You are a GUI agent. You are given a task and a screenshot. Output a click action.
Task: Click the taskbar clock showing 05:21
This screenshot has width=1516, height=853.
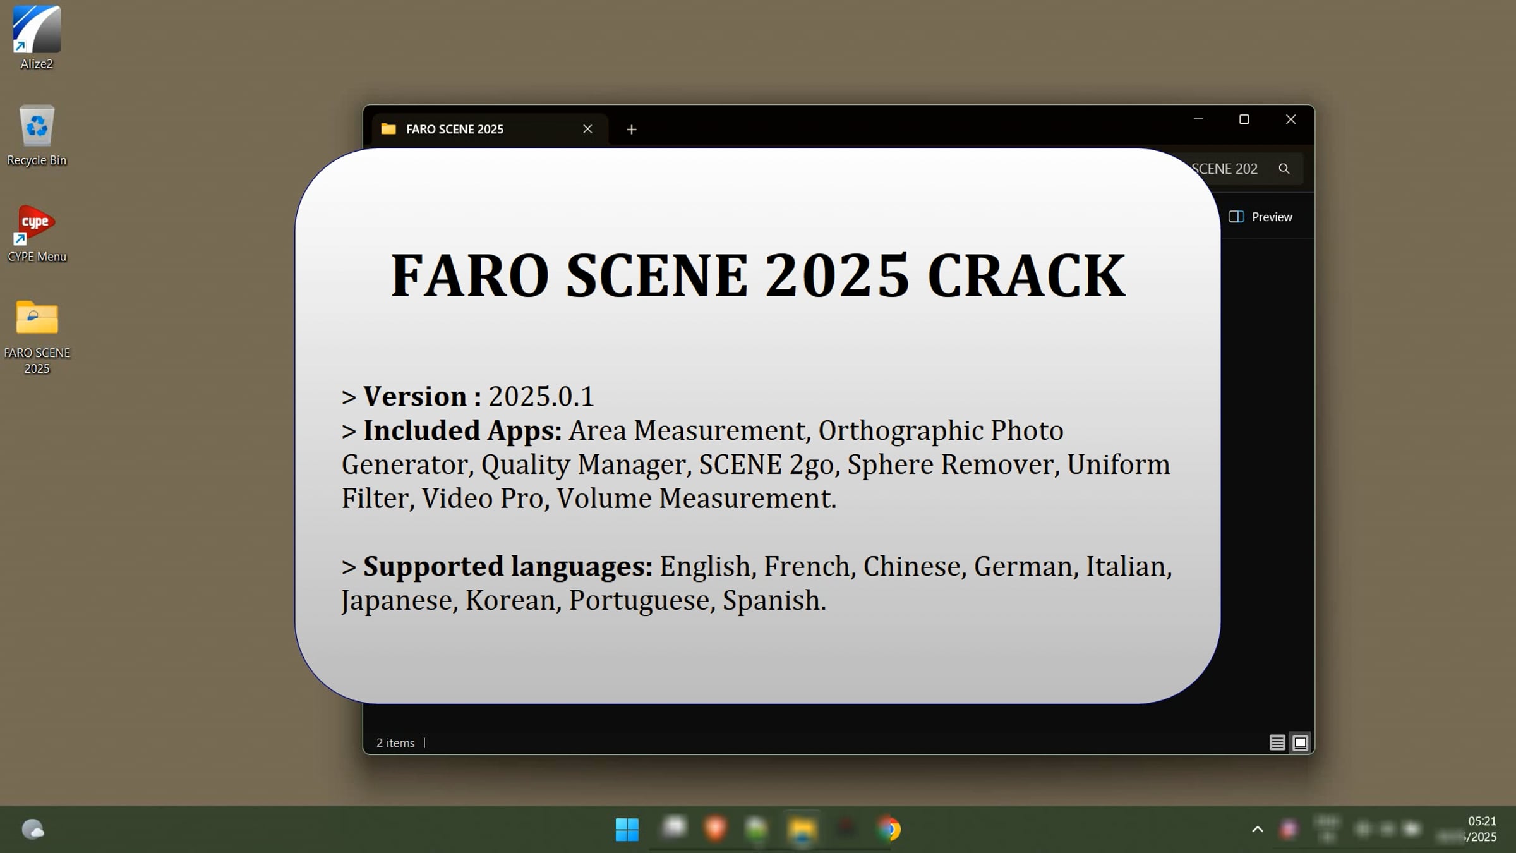coord(1481,829)
